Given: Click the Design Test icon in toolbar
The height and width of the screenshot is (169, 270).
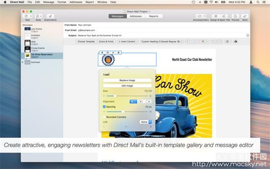Looking at the screenshot, I should 216,16.
